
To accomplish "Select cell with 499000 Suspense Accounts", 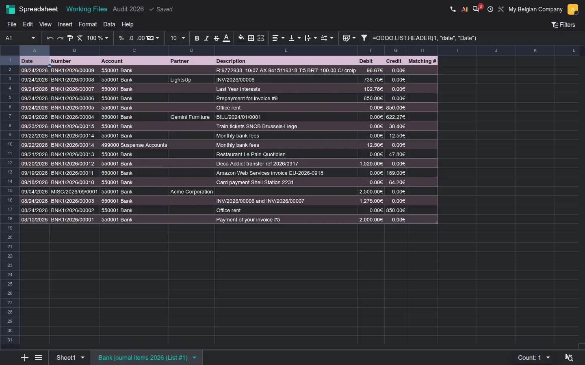I will [x=134, y=145].
